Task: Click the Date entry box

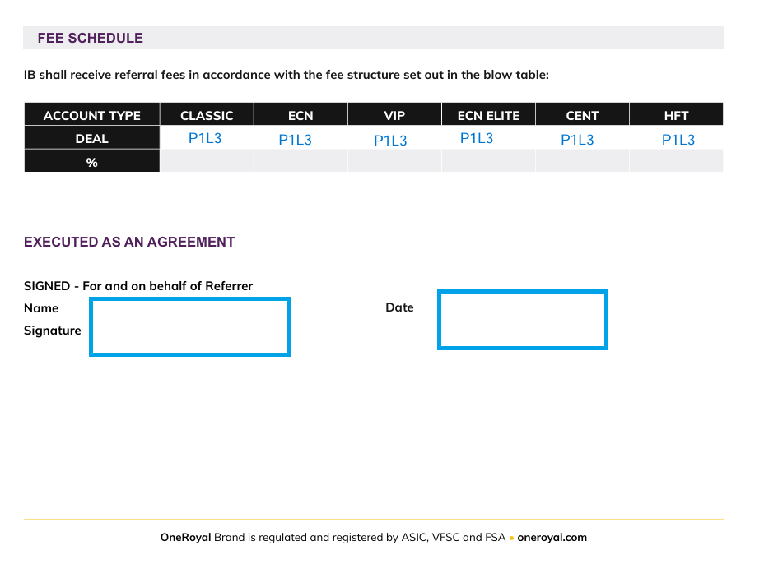Action: [523, 320]
